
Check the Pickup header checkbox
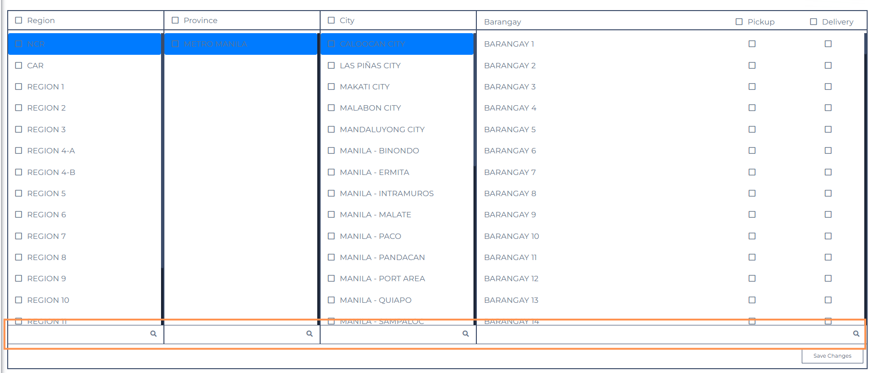(739, 22)
